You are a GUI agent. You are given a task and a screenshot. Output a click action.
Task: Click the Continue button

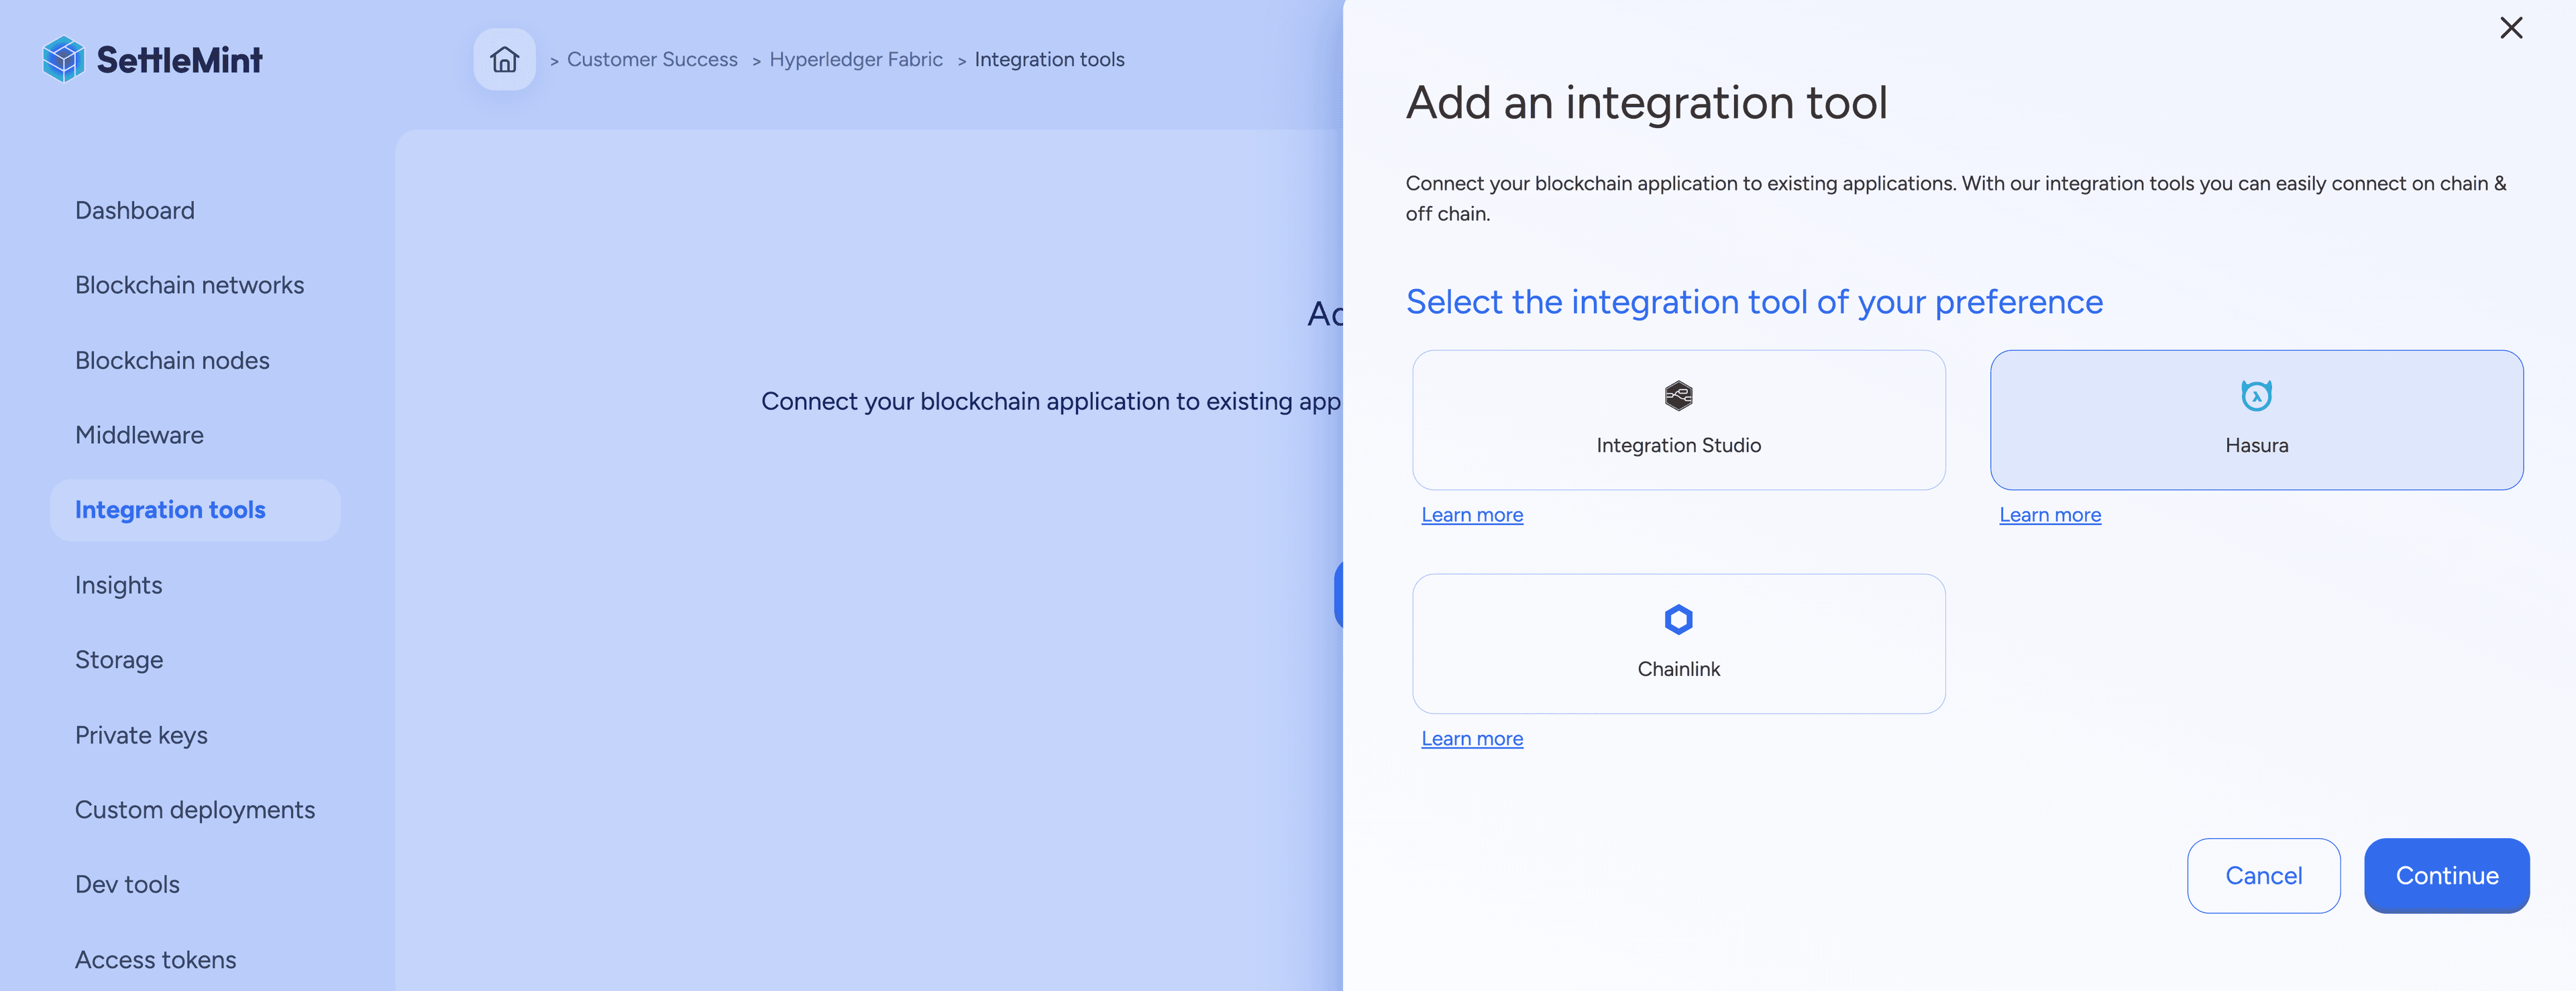[x=2446, y=876]
